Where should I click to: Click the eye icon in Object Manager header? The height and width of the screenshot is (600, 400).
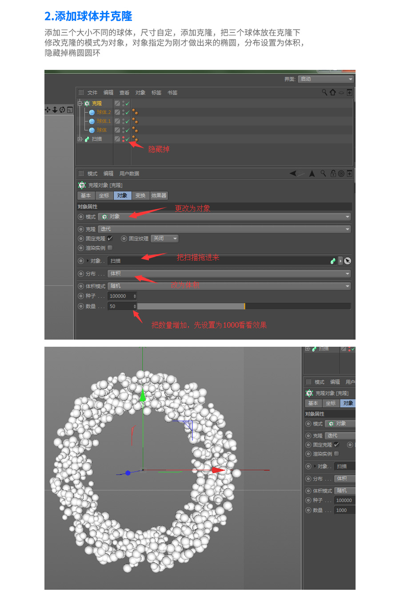coord(341,93)
